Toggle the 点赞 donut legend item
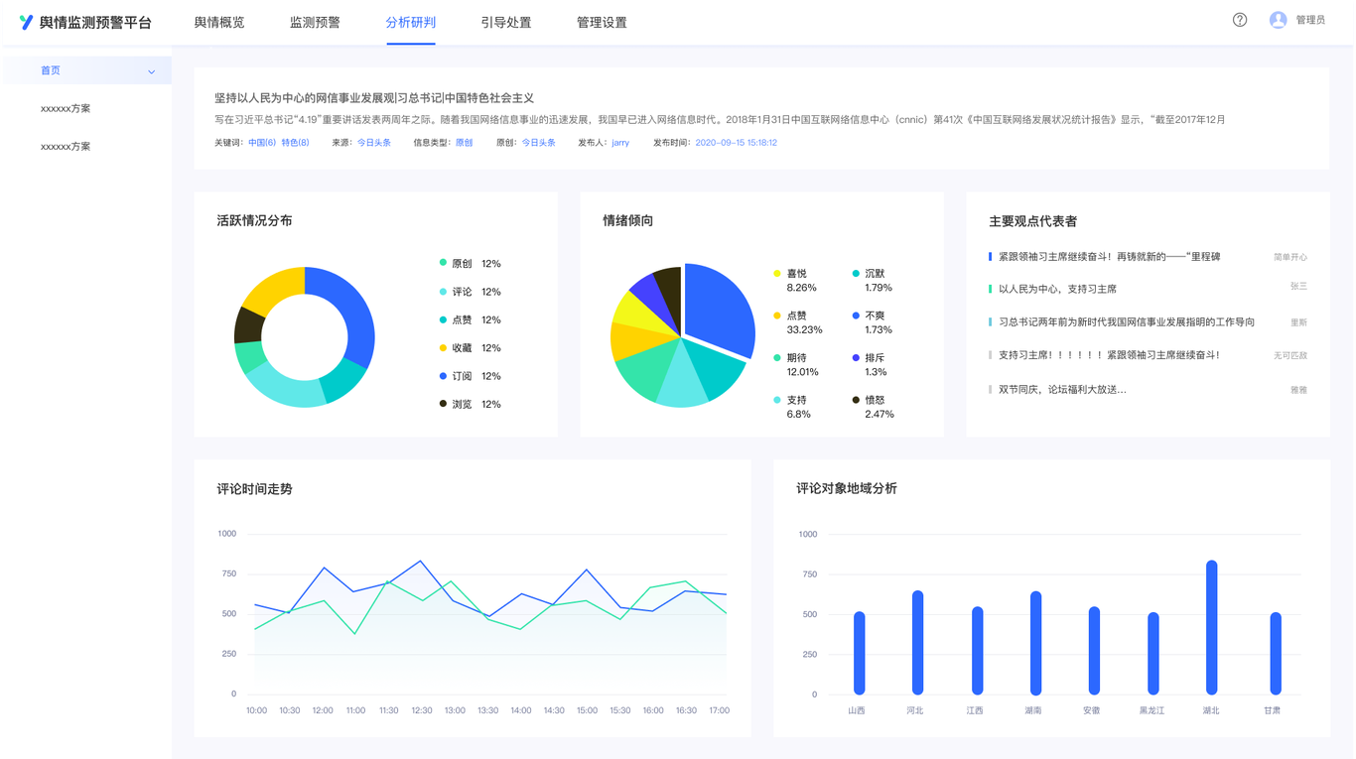 471,319
